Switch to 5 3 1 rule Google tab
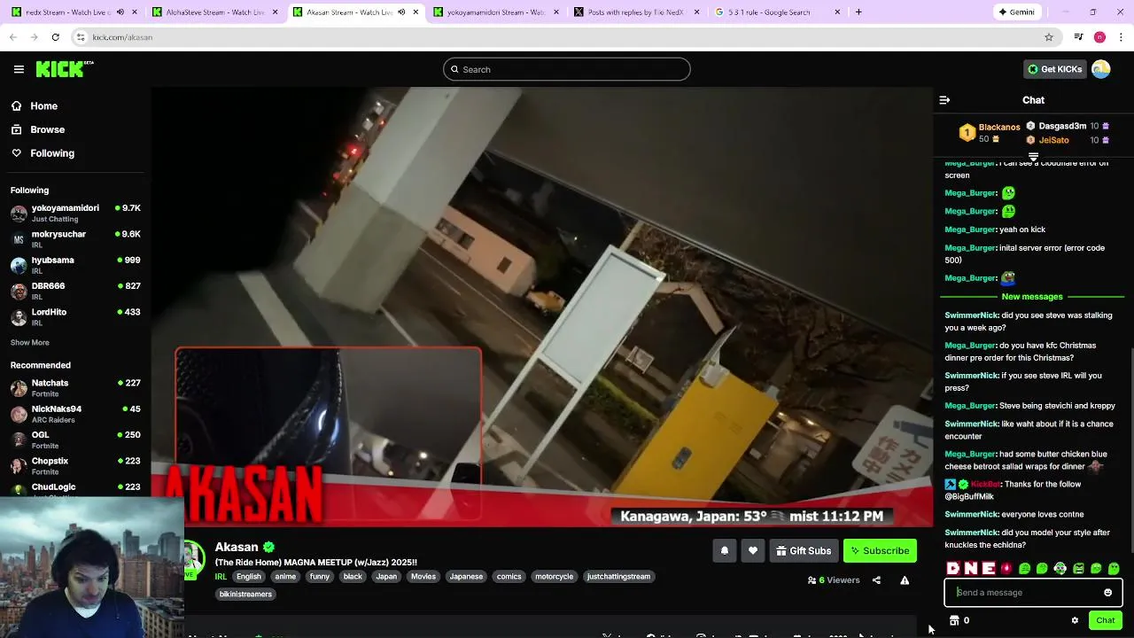 777,12
